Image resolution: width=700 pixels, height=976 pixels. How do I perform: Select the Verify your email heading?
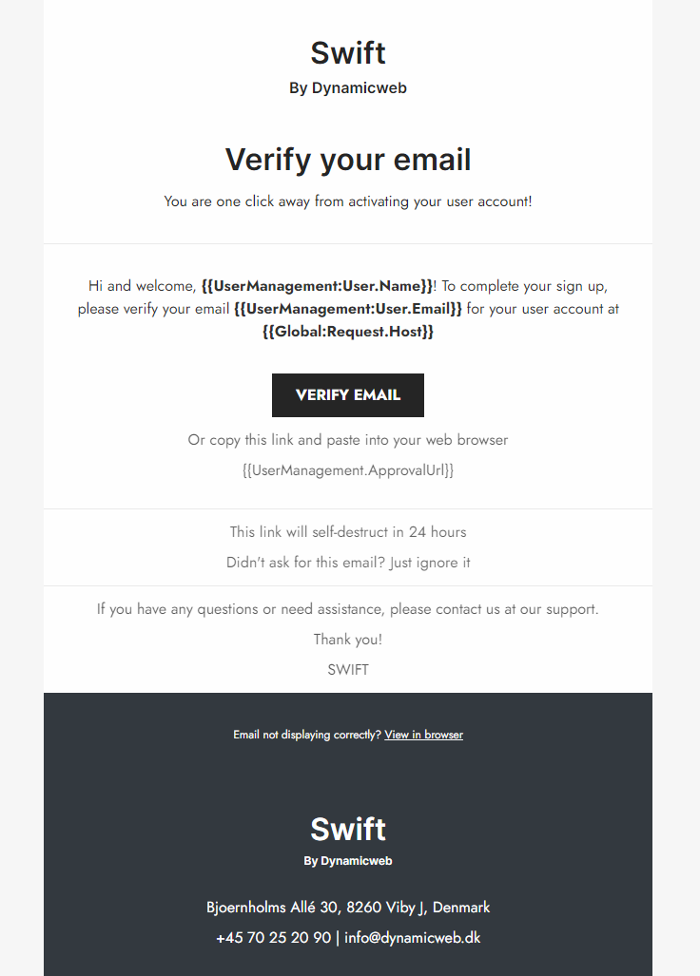(348, 160)
